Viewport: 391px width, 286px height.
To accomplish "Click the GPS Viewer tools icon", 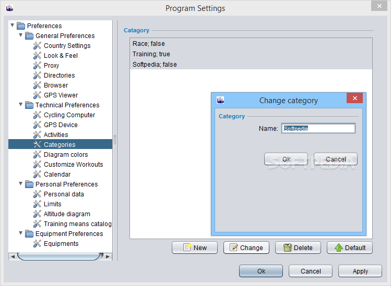I will tap(37, 95).
